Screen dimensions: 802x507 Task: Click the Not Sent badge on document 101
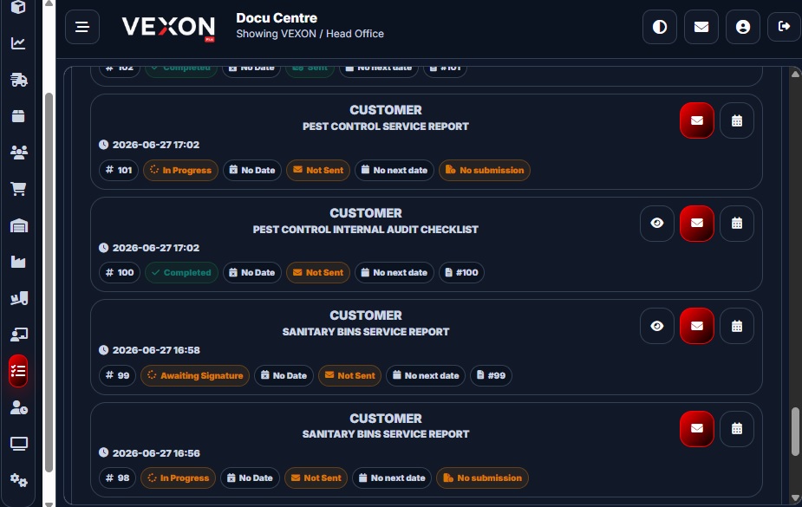point(318,170)
